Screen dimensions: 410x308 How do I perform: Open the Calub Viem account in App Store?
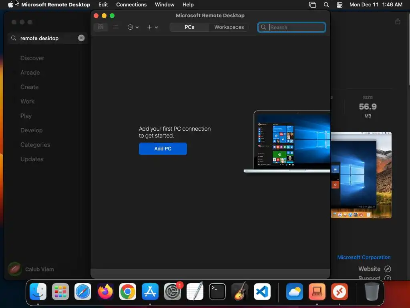tap(31, 269)
